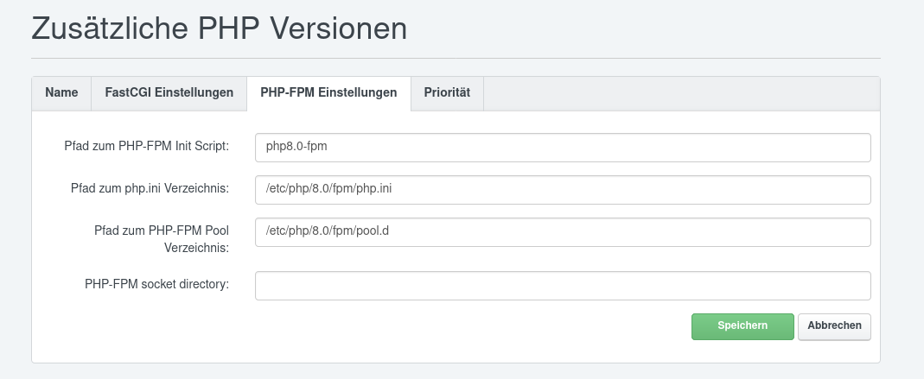Focus the PHP-FPM Pool Verzeichnis field
The width and height of the screenshot is (924, 379).
click(x=562, y=231)
